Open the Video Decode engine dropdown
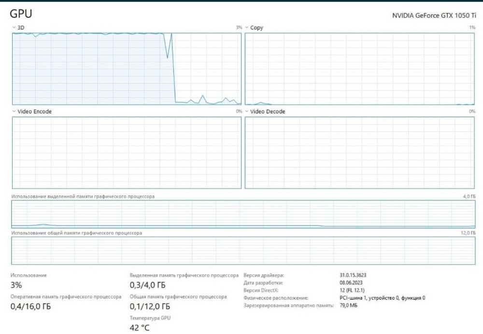Image resolution: width=483 pixels, height=334 pixels. [246, 111]
